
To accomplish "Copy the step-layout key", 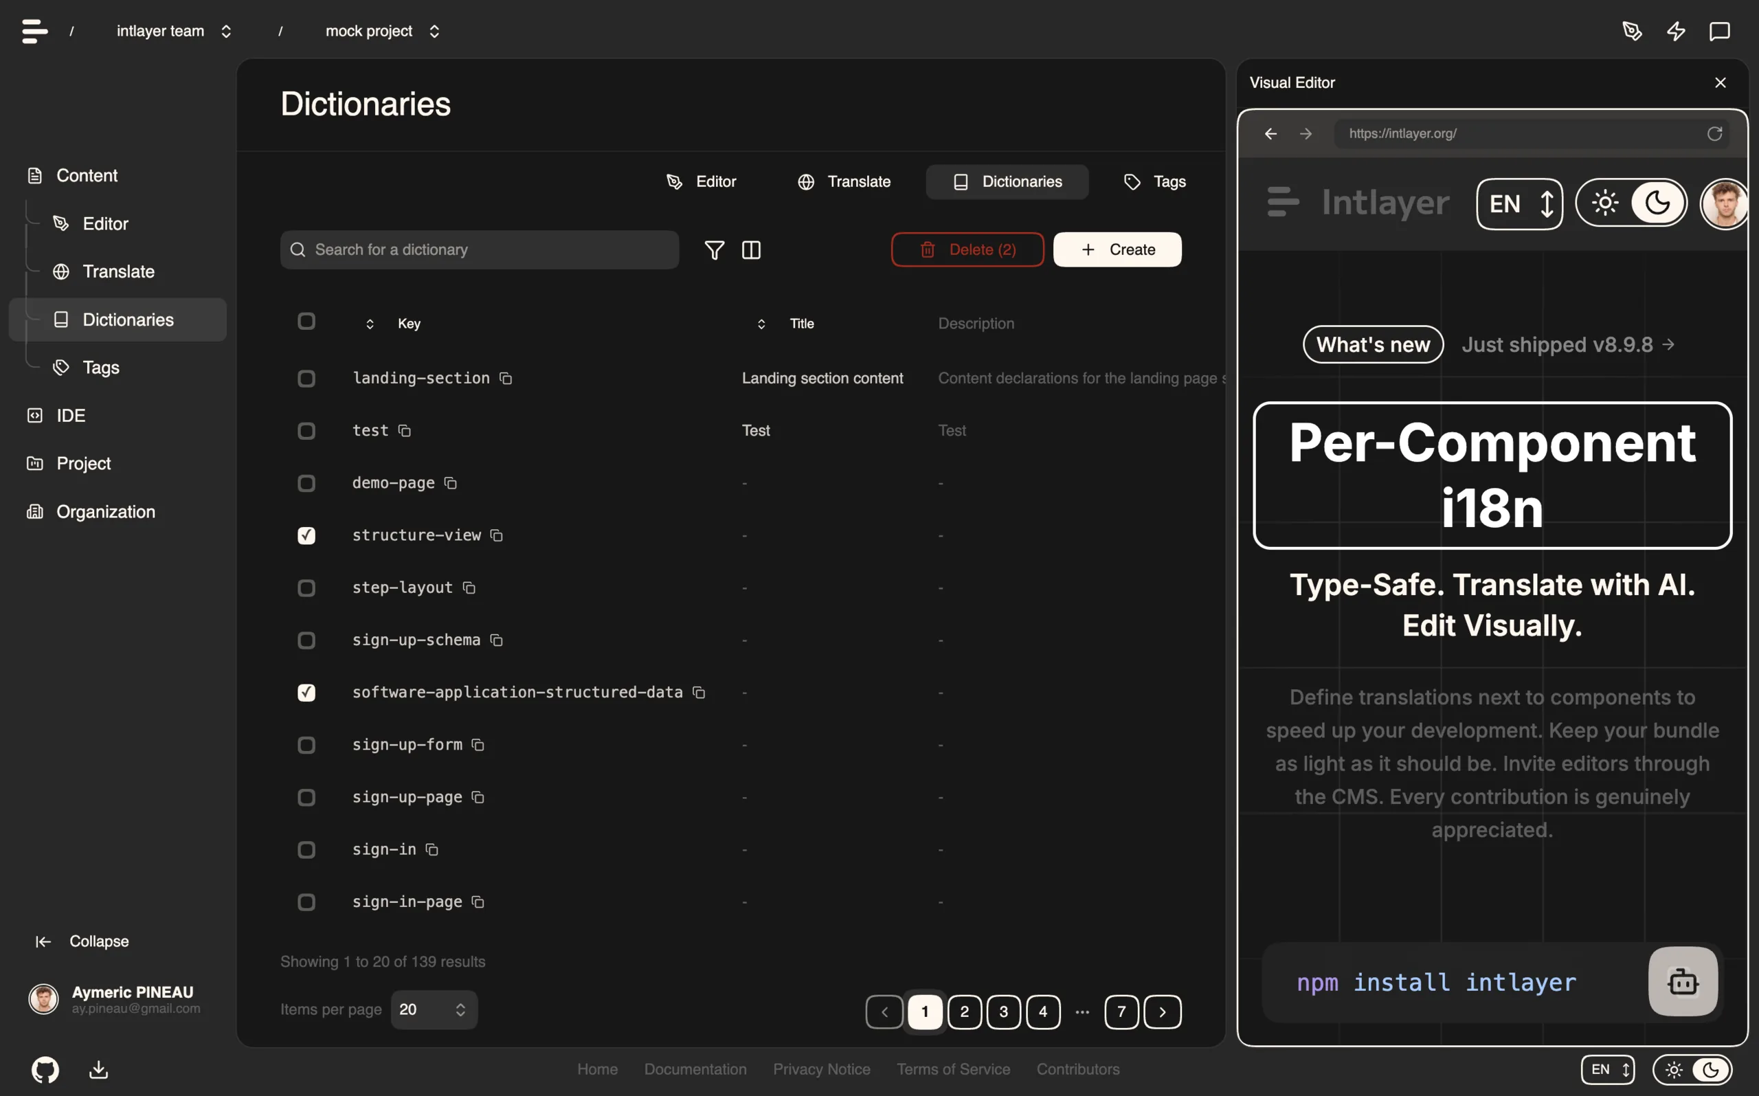I will coord(469,587).
